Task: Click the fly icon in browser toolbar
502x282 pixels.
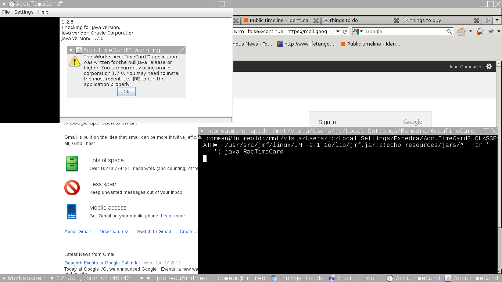Action: click(x=491, y=32)
